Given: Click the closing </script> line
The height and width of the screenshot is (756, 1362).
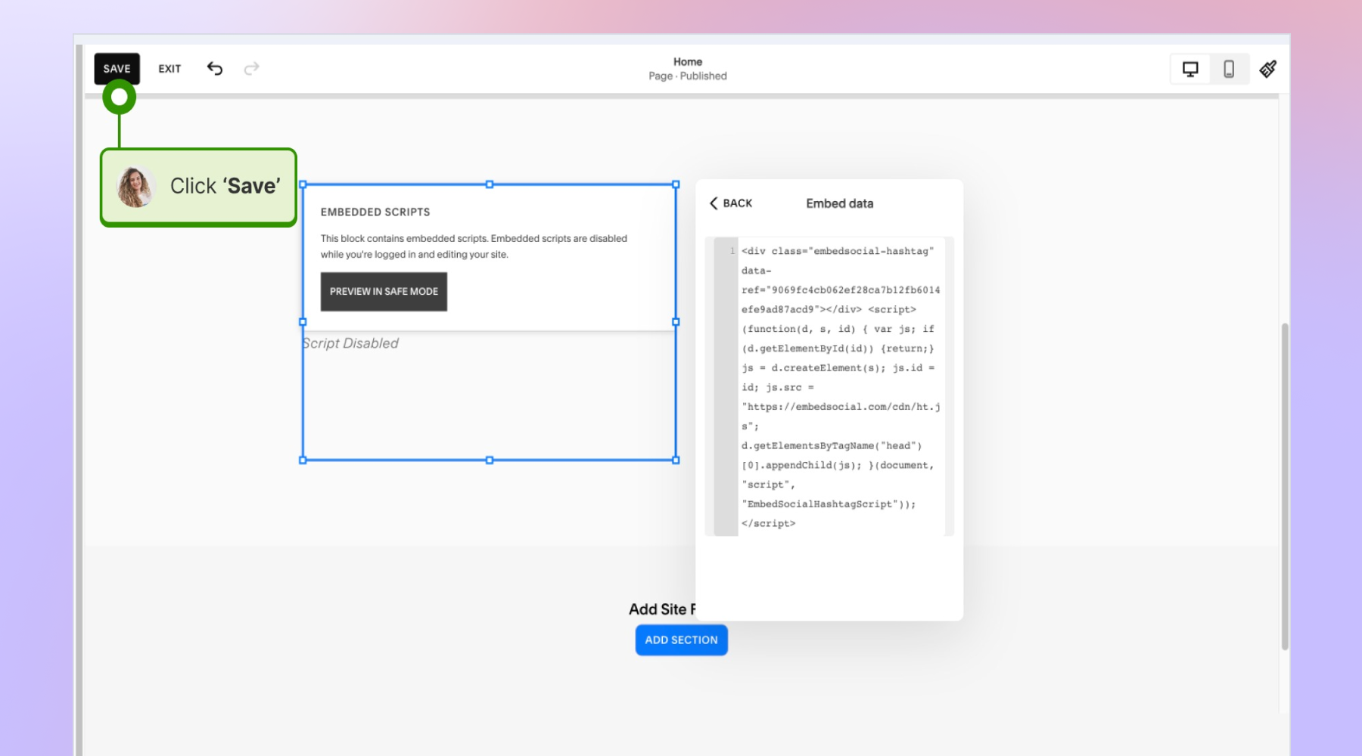Looking at the screenshot, I should (768, 524).
